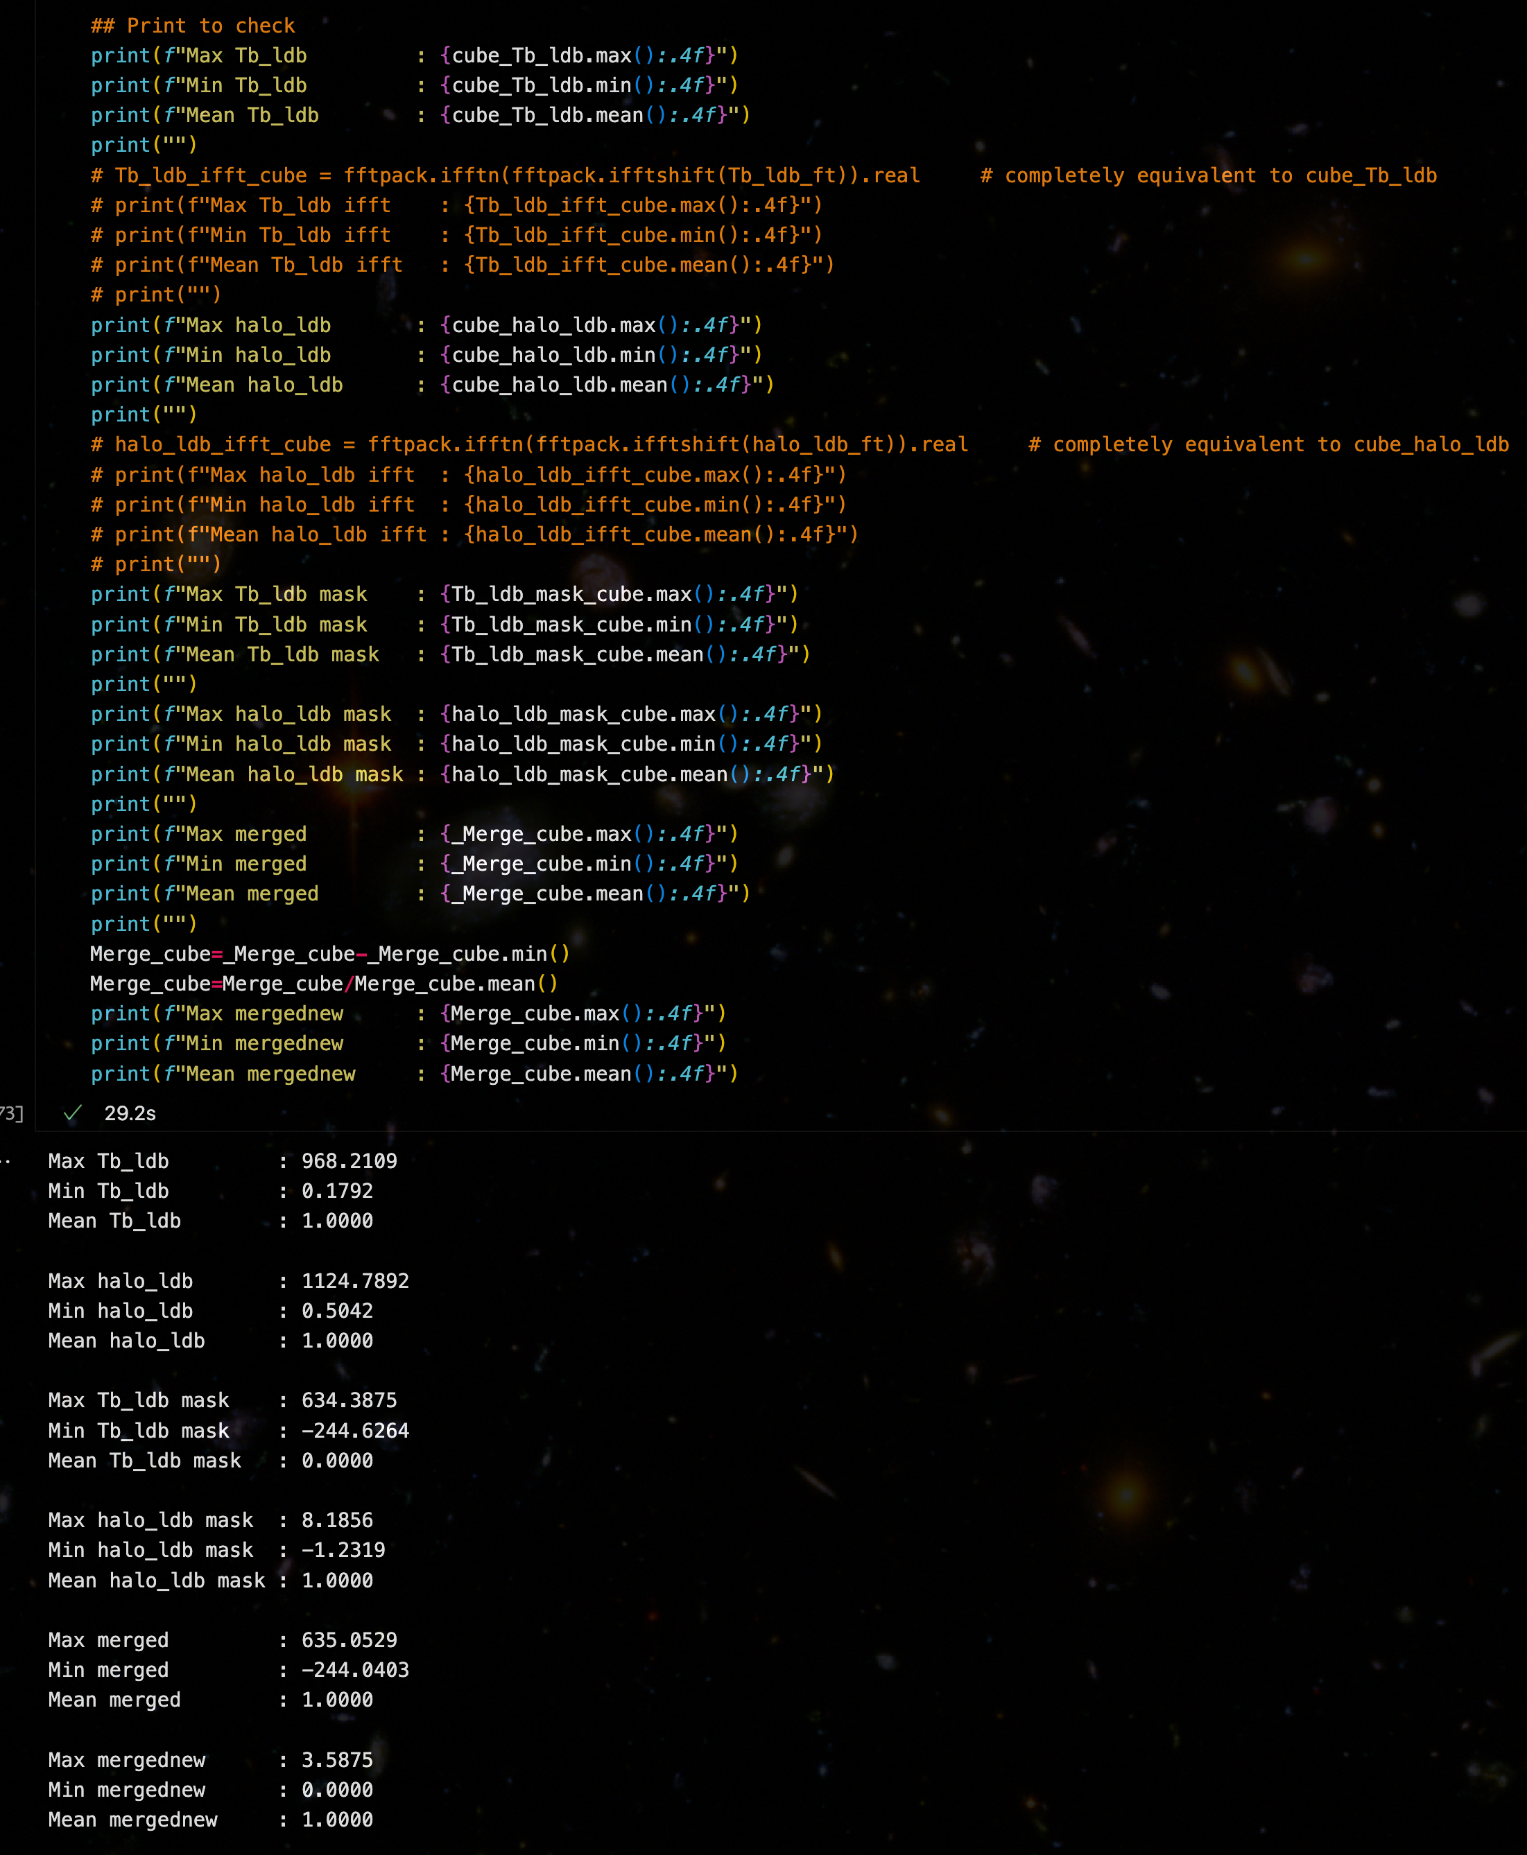This screenshot has height=1855, width=1527.
Task: Open the output ellipsis menu
Action: [6, 1161]
